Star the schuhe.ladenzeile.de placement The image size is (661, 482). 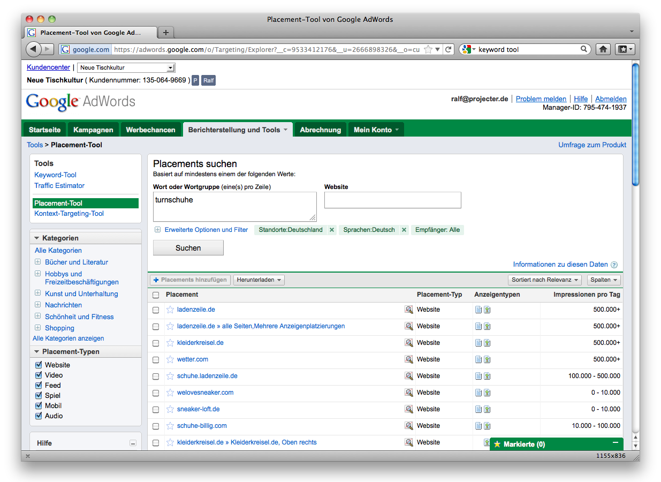pos(170,376)
